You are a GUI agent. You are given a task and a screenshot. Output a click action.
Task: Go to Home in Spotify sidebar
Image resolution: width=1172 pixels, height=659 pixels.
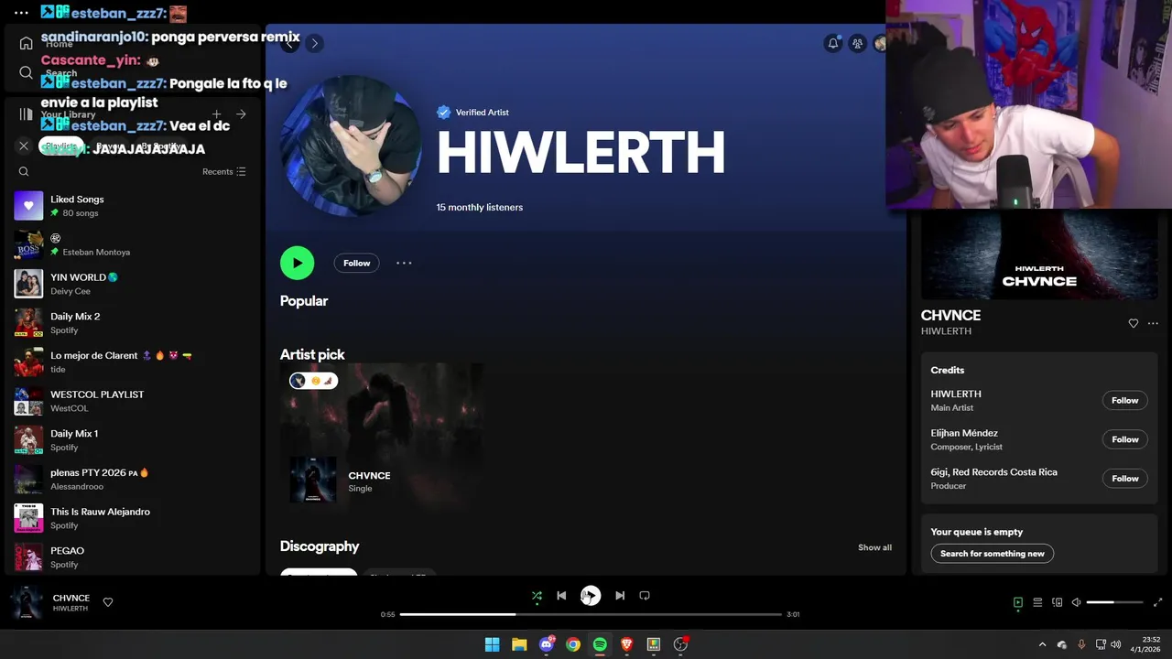[26, 43]
